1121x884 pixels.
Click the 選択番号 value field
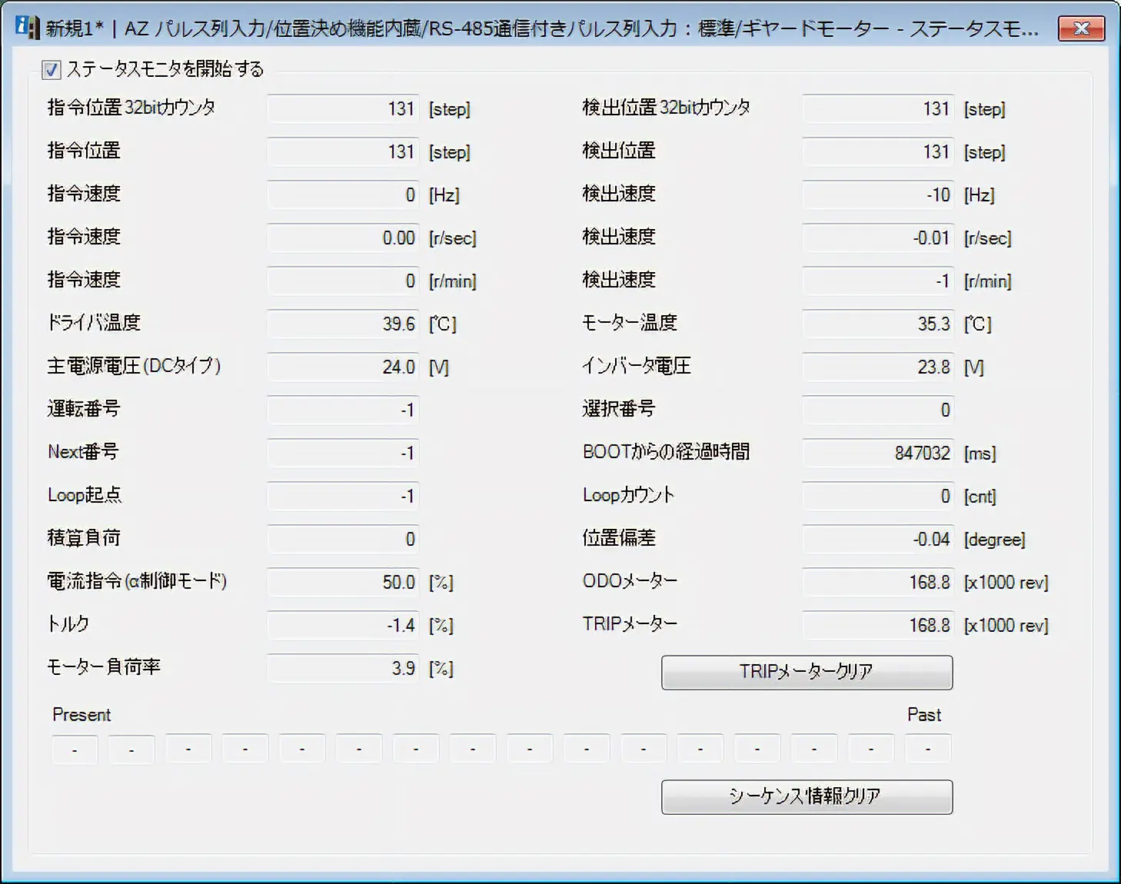click(x=878, y=410)
